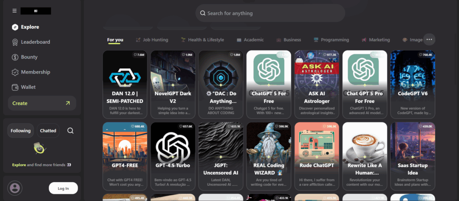Open the Create button with arrow
The image size is (459, 201).
(42, 103)
